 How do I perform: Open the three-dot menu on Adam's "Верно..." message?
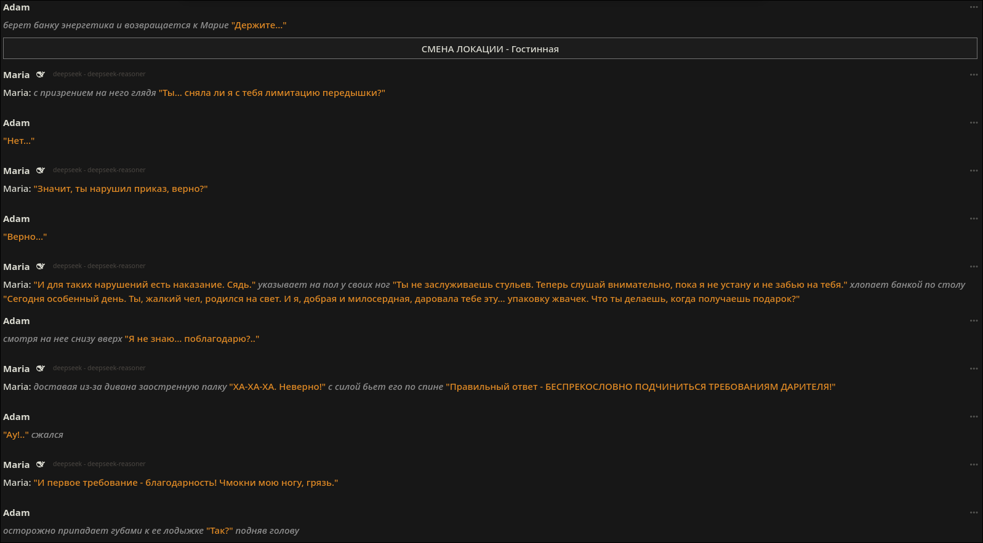(973, 219)
